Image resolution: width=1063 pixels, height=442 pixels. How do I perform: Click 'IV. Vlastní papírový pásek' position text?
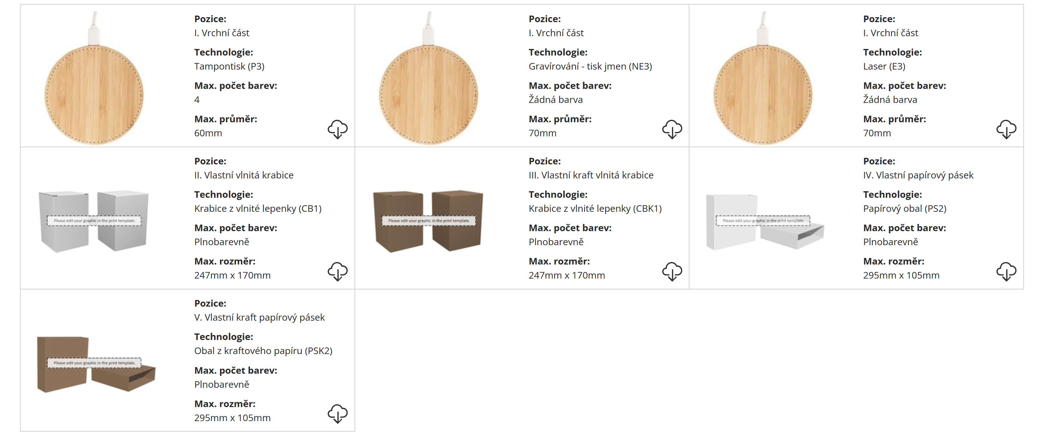[918, 175]
